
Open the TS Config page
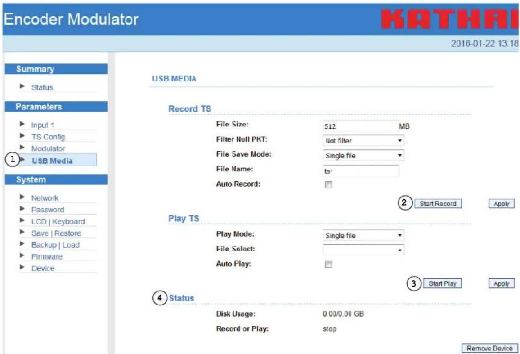pos(48,137)
